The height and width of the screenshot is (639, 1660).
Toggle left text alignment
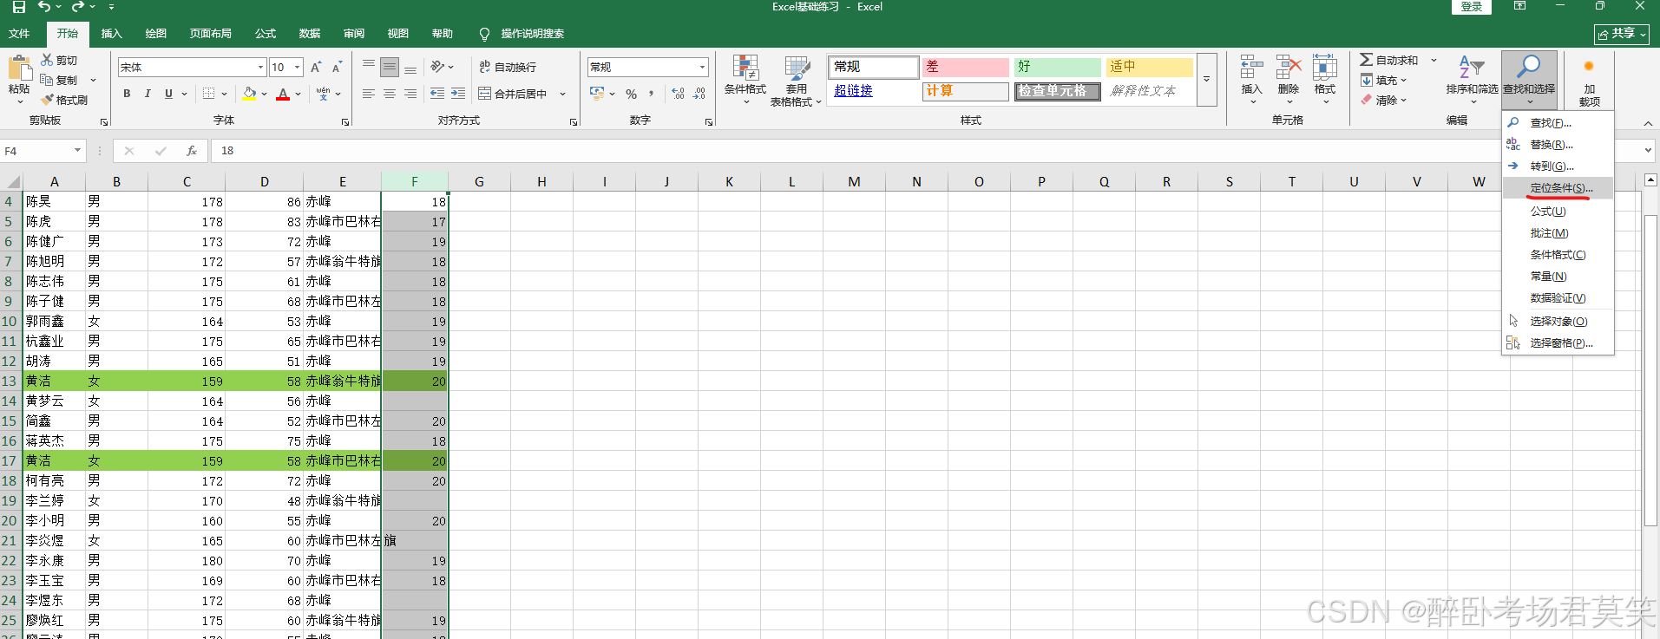pyautogui.click(x=369, y=94)
